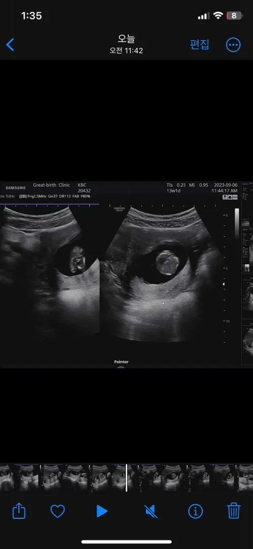Tap the battery indicator in the status bar
Viewport: 253px width, 549px height.
point(234,16)
